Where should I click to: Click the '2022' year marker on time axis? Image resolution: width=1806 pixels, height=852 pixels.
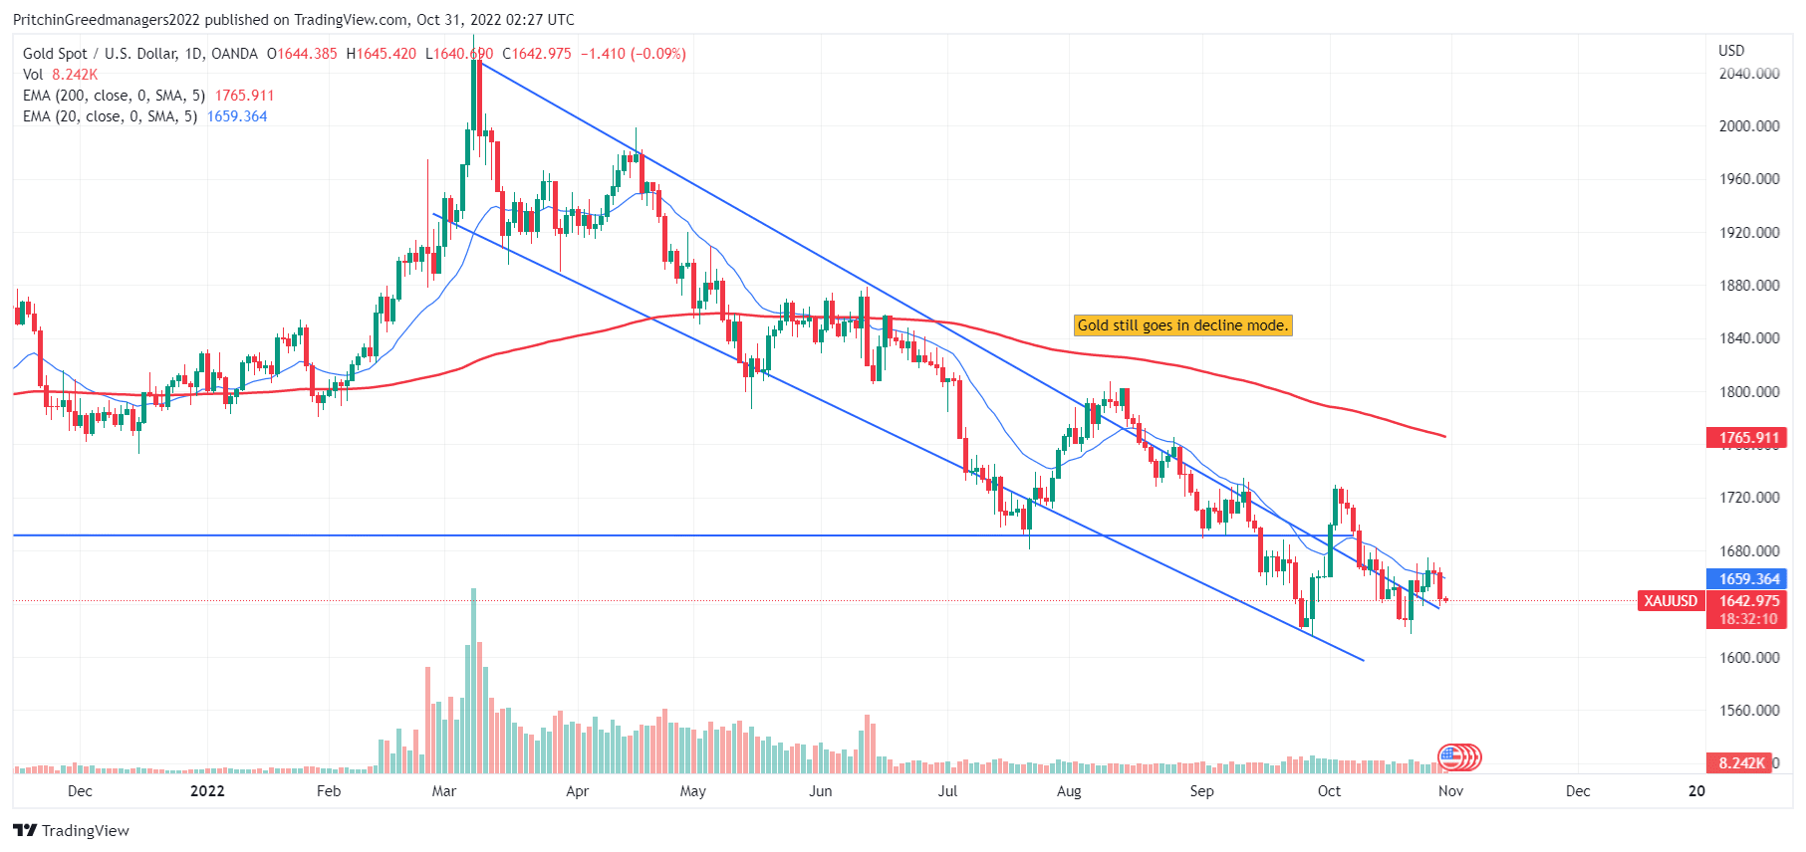[207, 791]
